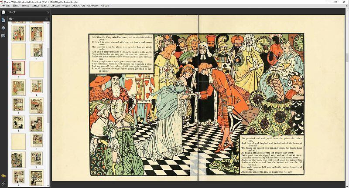The image size is (349, 188).
Task: Click the thumbnail panel scrollbar down arrow
Action: pyautogui.click(x=48, y=185)
